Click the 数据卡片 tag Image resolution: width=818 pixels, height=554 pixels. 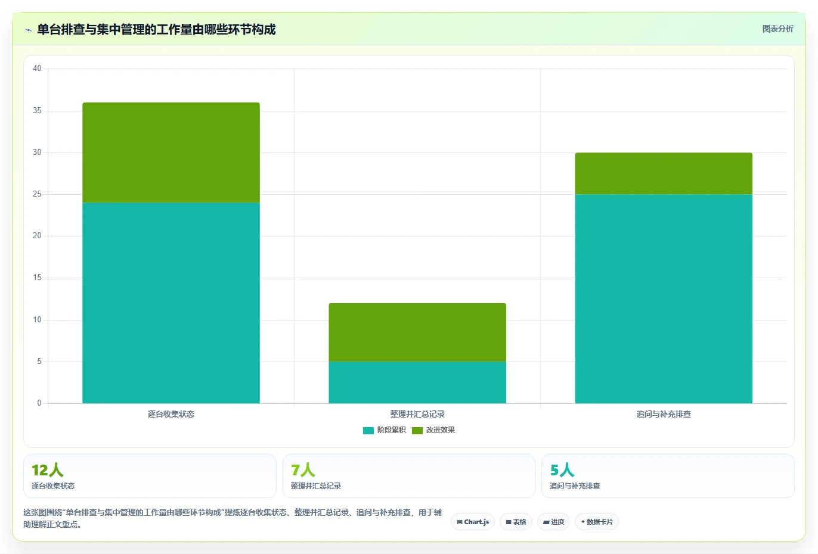pos(596,522)
